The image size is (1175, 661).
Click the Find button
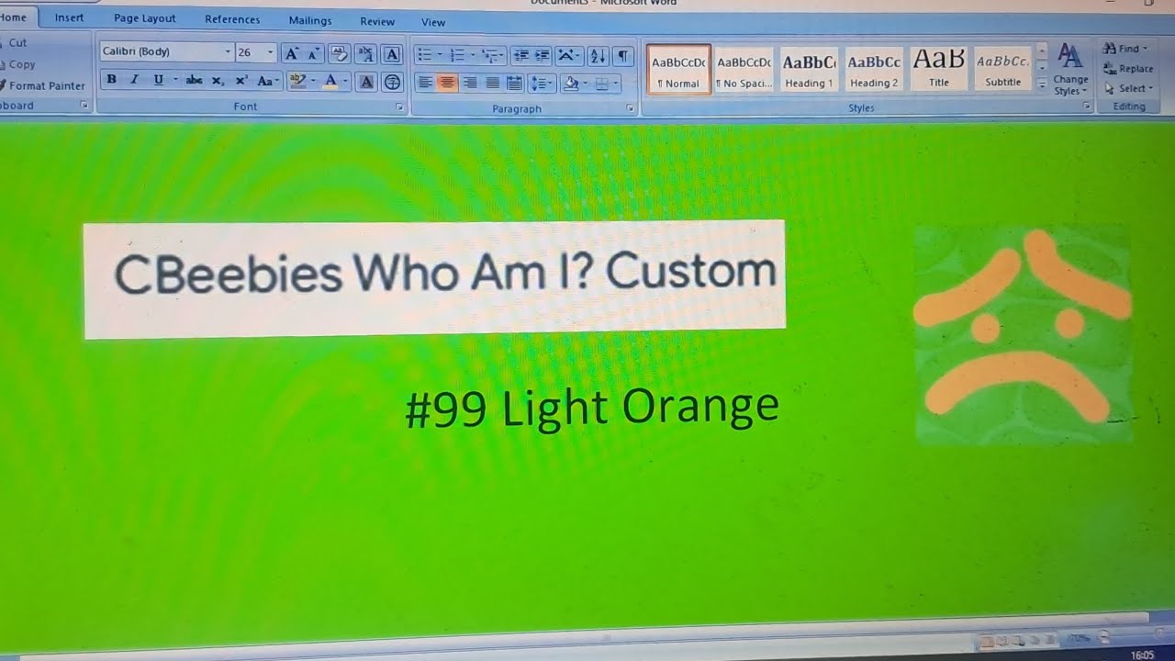(1125, 49)
